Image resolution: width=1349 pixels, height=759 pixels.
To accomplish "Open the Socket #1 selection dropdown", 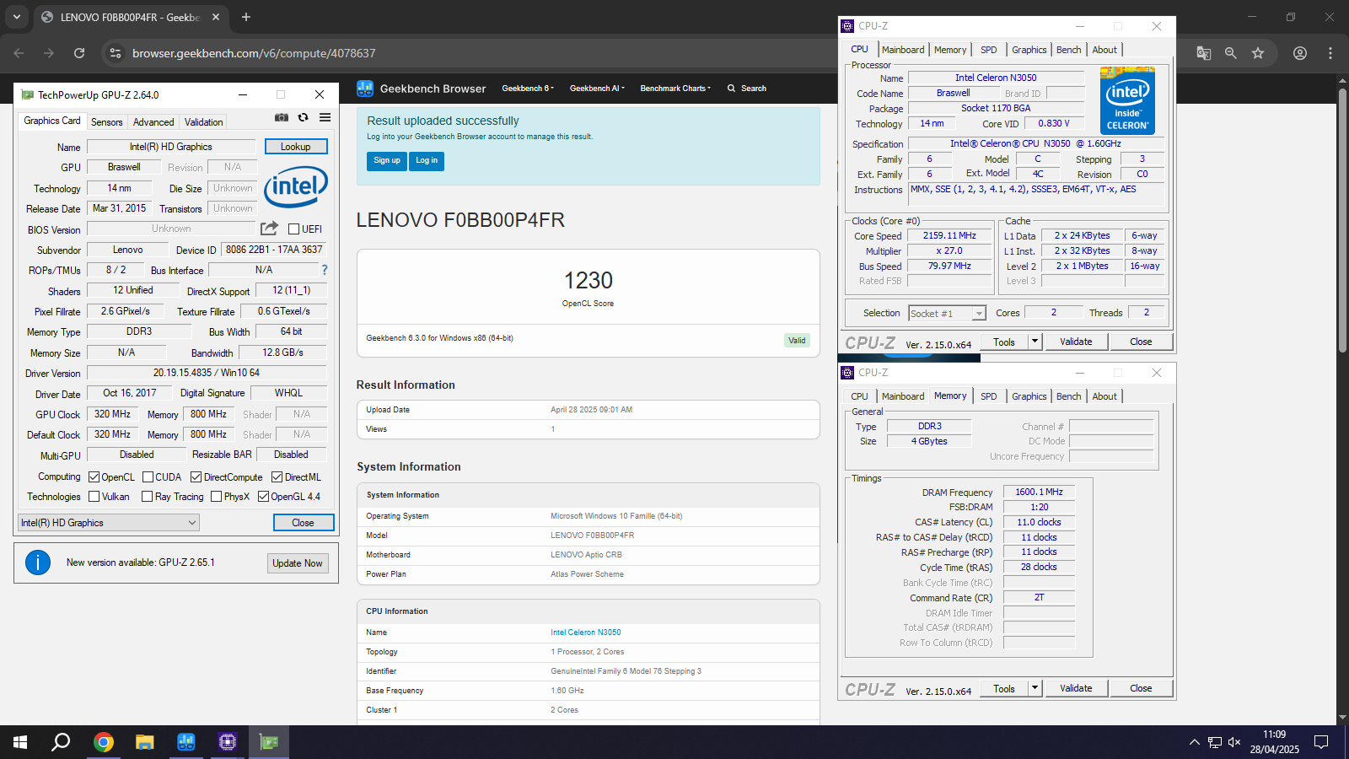I will tap(947, 313).
